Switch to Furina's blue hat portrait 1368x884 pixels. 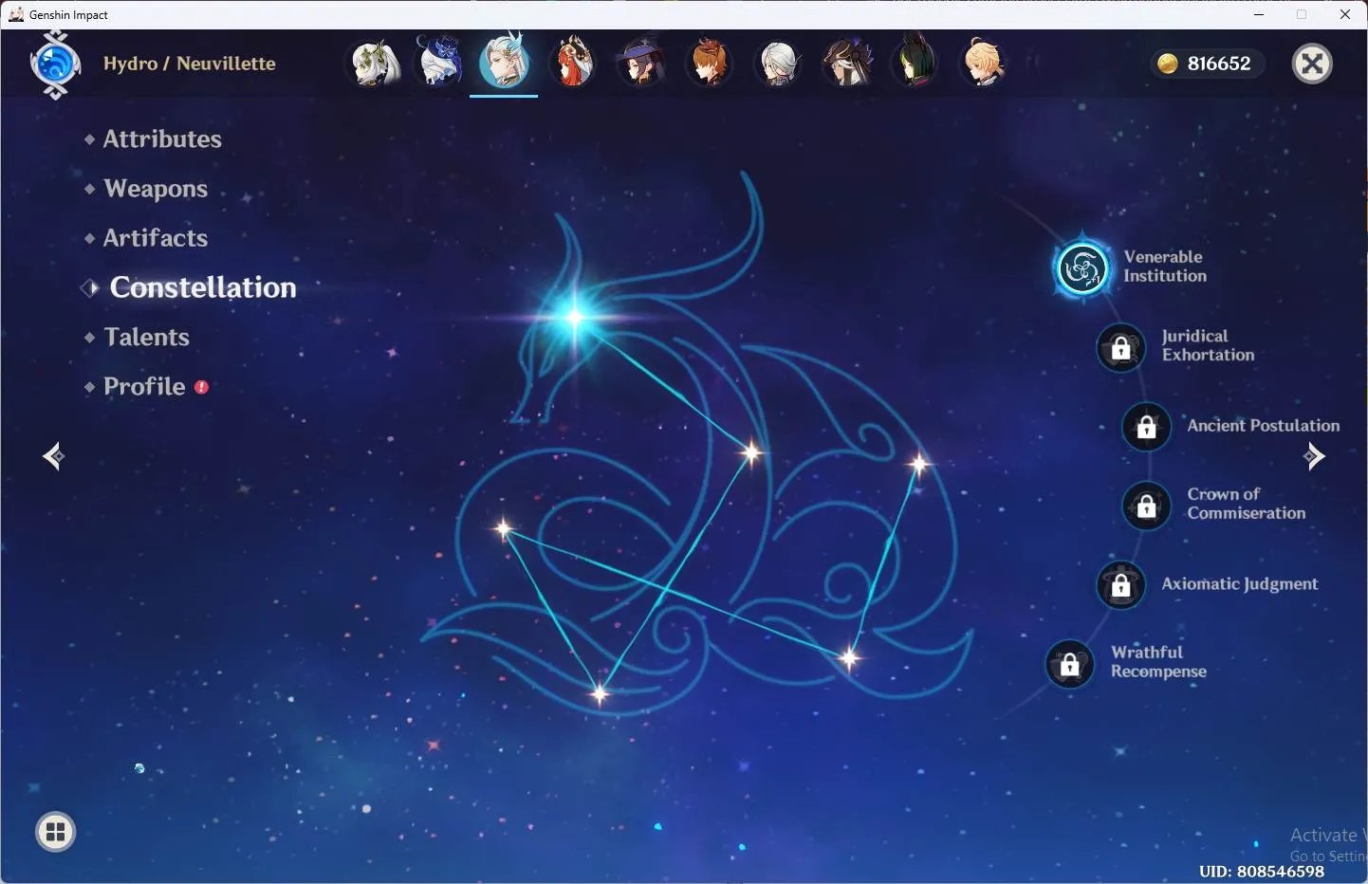pyautogui.click(x=439, y=62)
